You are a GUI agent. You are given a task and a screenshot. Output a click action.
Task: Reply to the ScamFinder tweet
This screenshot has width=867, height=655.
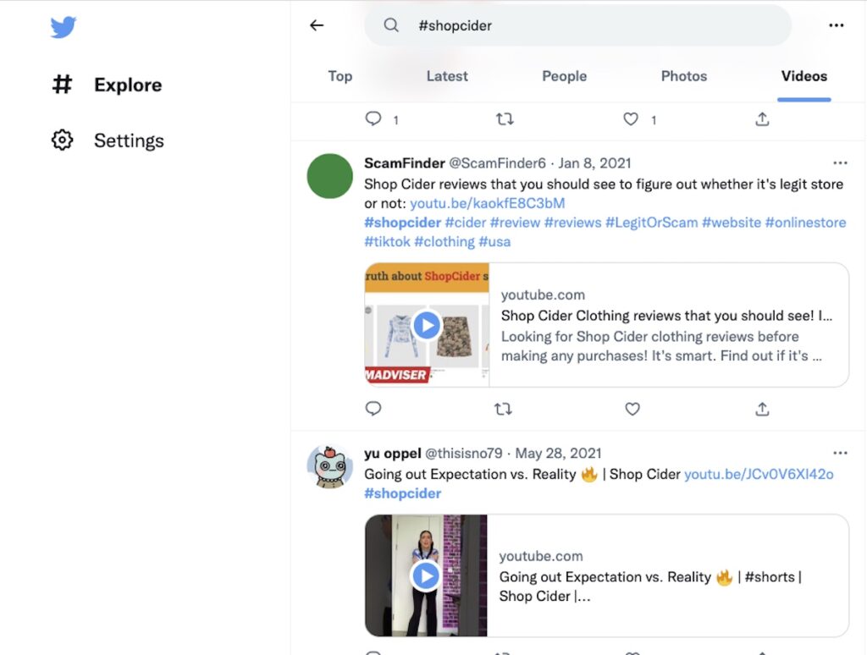373,409
